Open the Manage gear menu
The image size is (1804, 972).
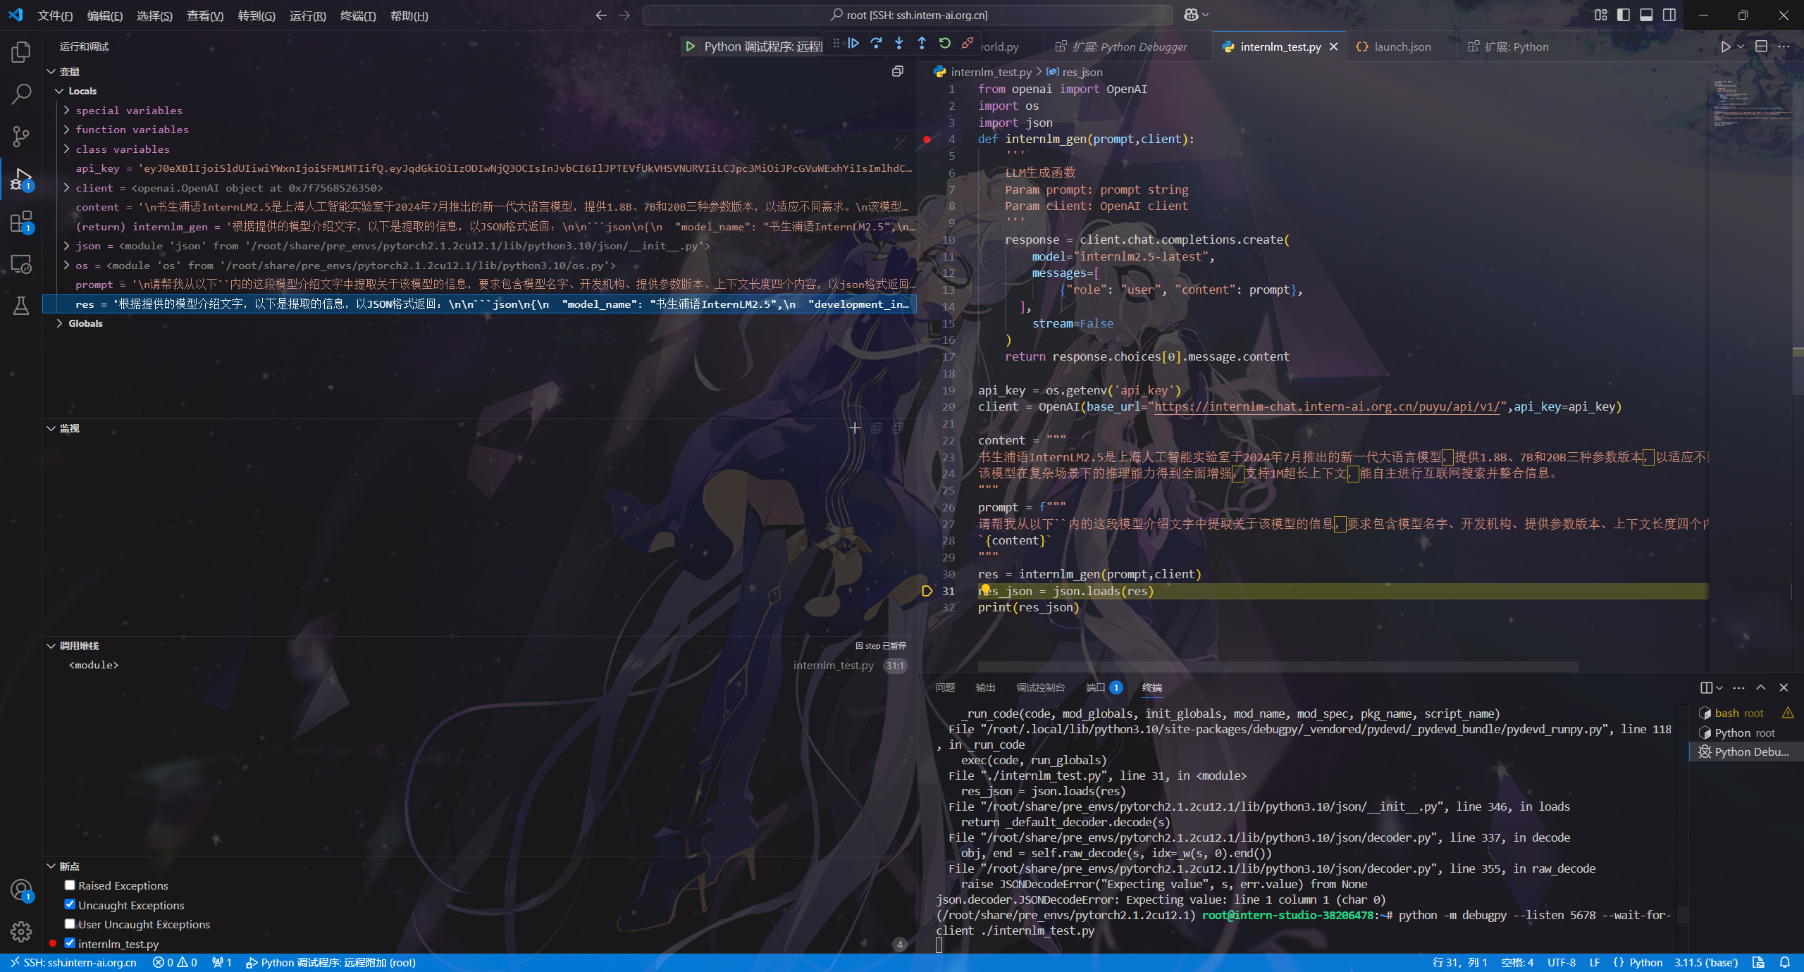click(21, 932)
